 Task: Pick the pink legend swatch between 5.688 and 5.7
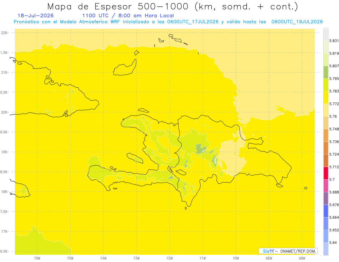tap(326, 186)
